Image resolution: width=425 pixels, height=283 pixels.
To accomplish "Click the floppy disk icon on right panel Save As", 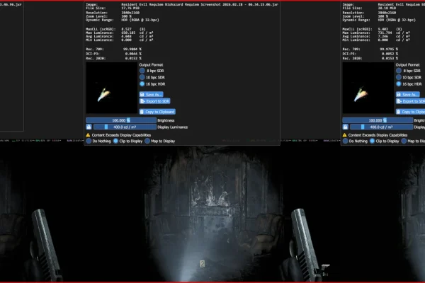I will pyautogui.click(x=398, y=95).
